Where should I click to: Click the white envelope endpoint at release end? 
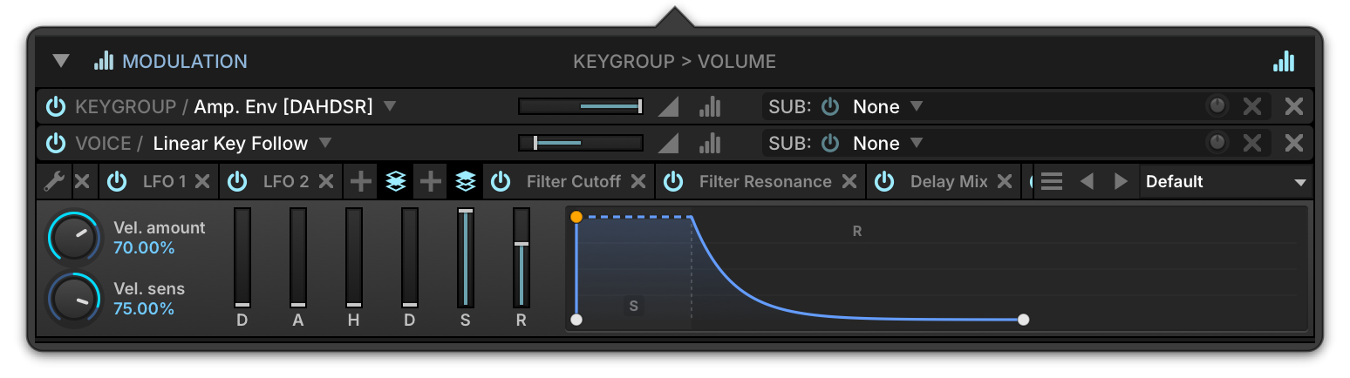tap(1024, 320)
